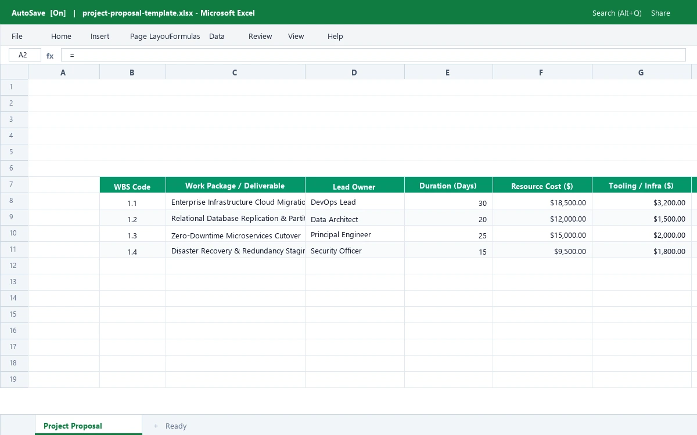Screen dimensions: 697x435
Task: Select the Security Officer cell
Action: click(x=355, y=250)
